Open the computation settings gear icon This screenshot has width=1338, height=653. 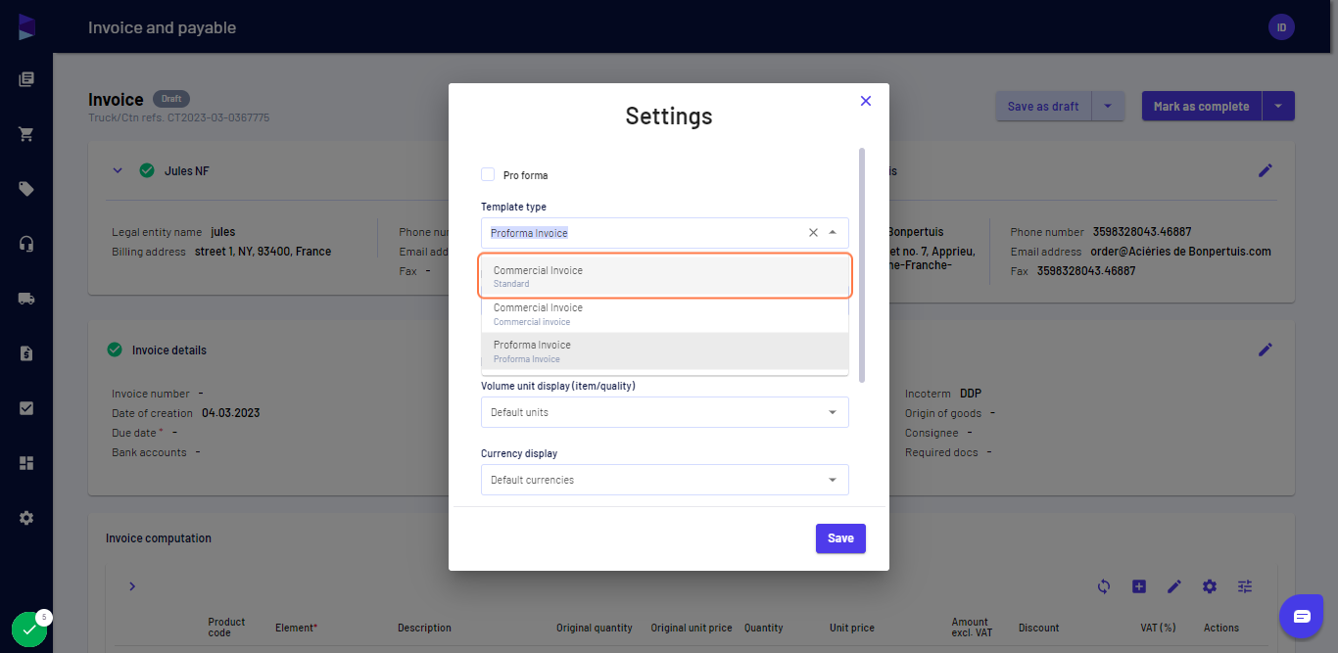point(1210,586)
